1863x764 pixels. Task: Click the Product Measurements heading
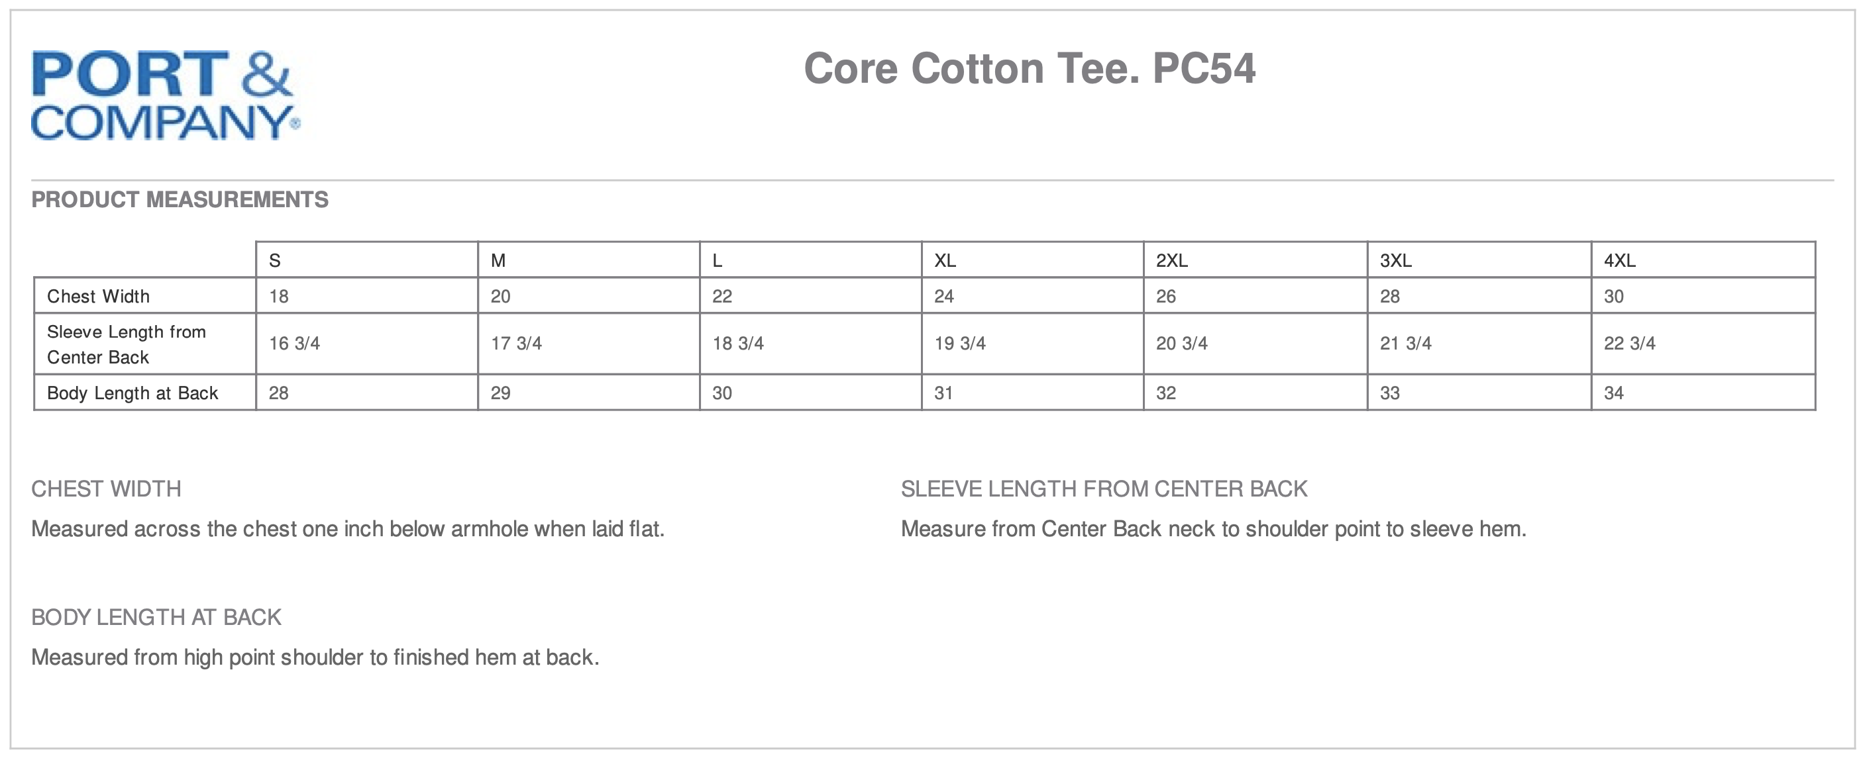pos(180,199)
